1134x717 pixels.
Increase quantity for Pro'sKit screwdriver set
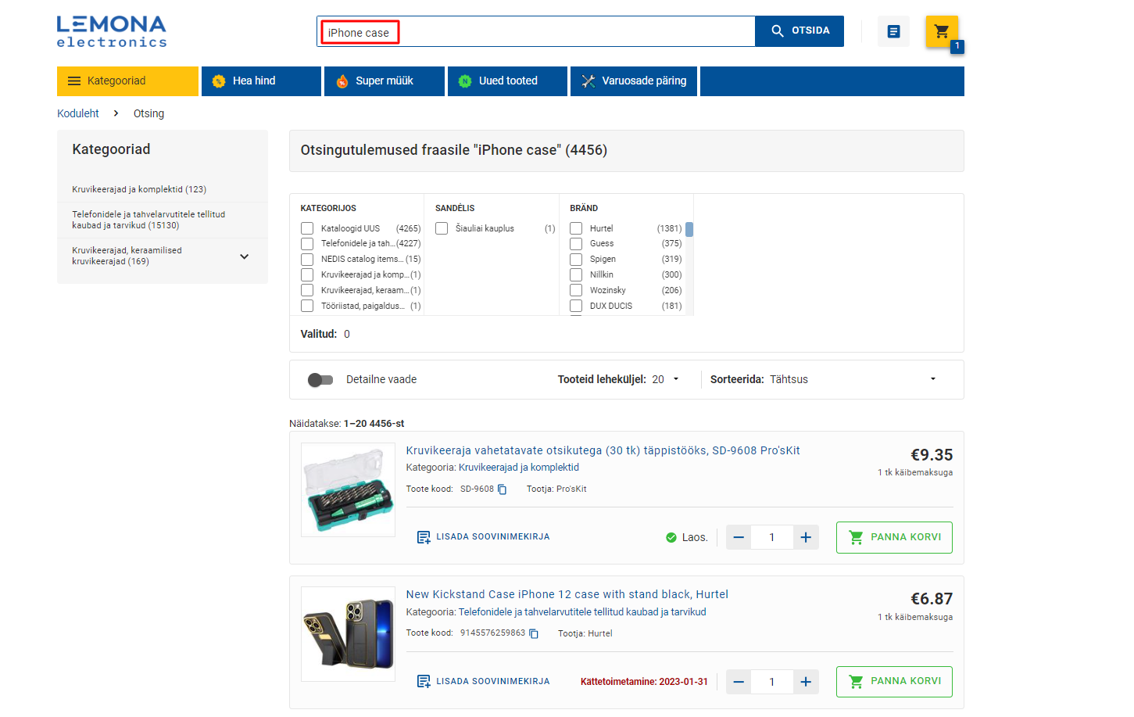pyautogui.click(x=806, y=537)
